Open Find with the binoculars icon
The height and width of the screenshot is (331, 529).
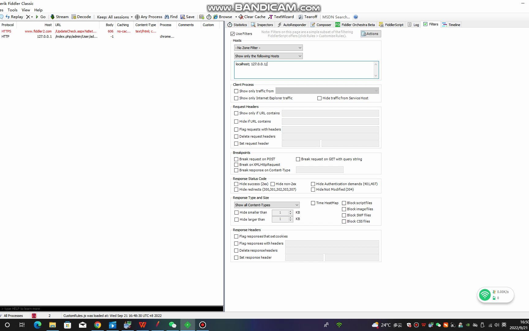(x=167, y=17)
